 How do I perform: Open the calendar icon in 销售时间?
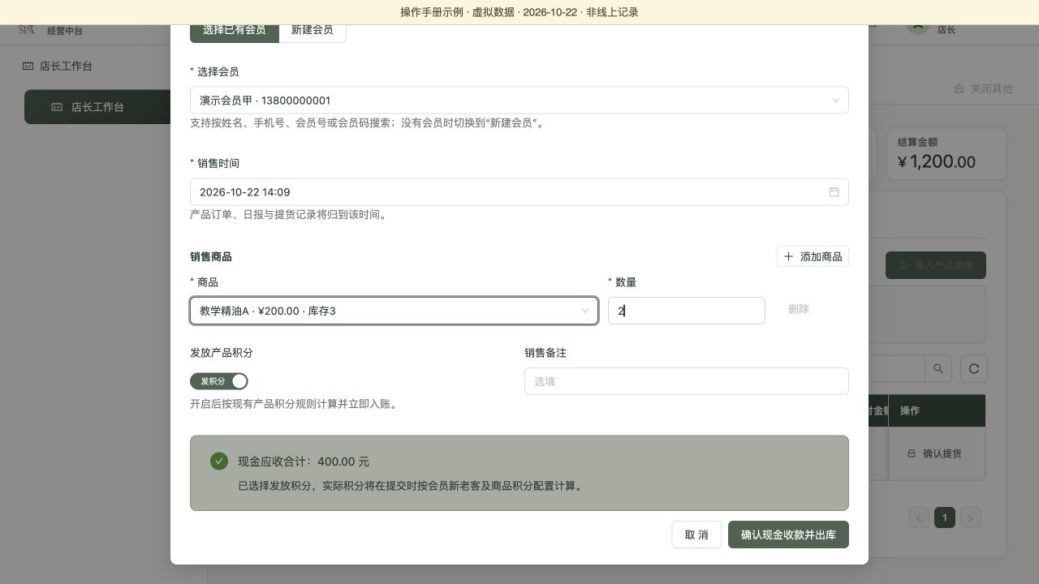click(834, 192)
